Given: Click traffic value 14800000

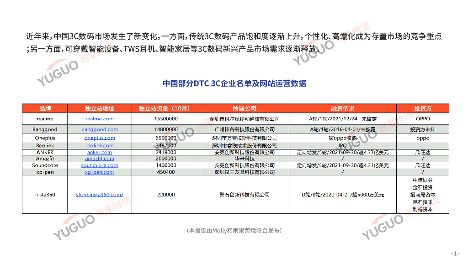Looking at the screenshot, I should 165,129.
